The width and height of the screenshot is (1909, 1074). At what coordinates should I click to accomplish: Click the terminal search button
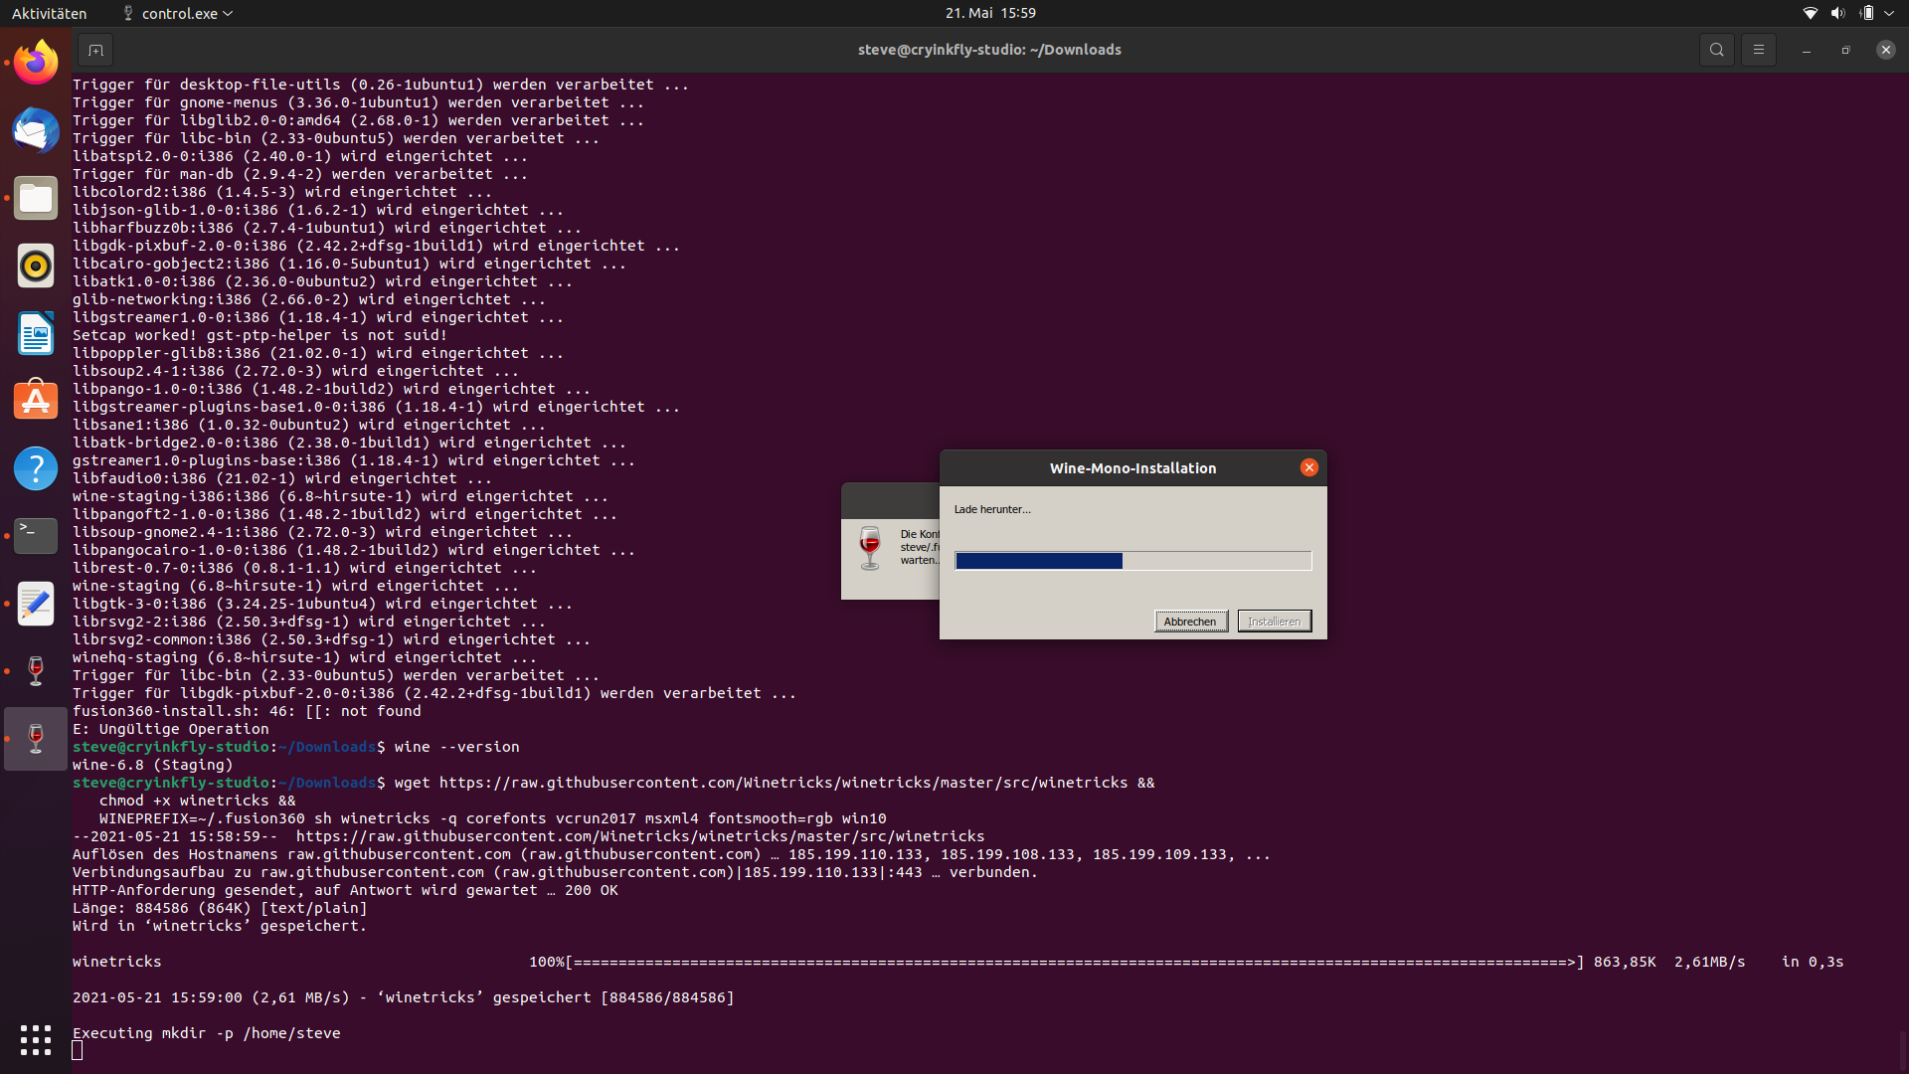point(1716,50)
